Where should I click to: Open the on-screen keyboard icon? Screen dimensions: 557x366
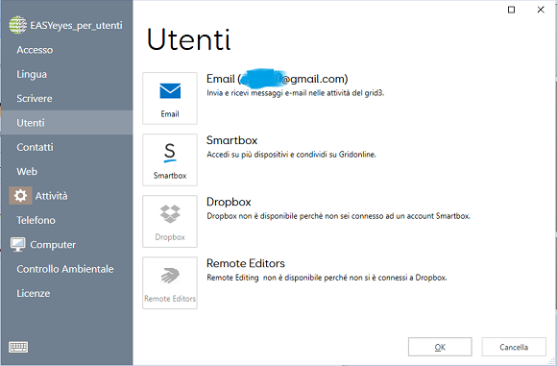tap(18, 347)
